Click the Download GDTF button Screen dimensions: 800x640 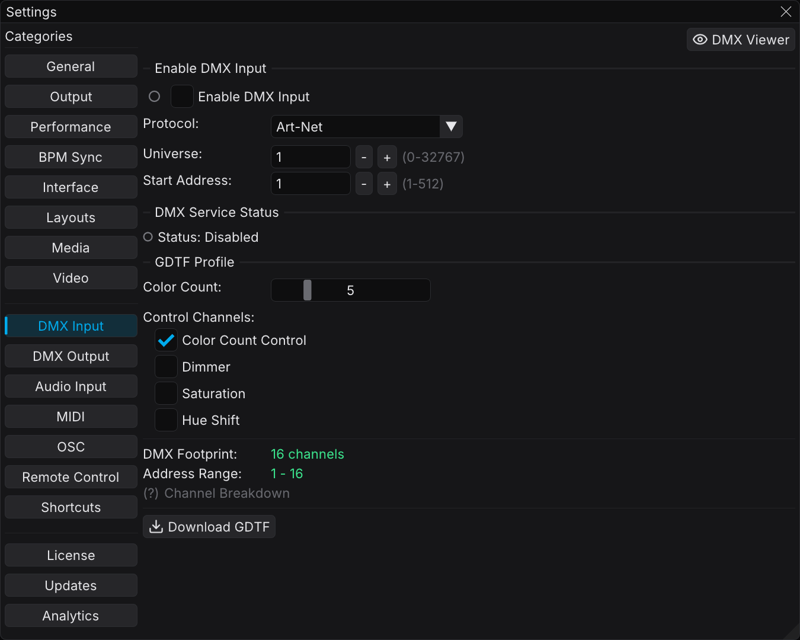[x=209, y=527]
